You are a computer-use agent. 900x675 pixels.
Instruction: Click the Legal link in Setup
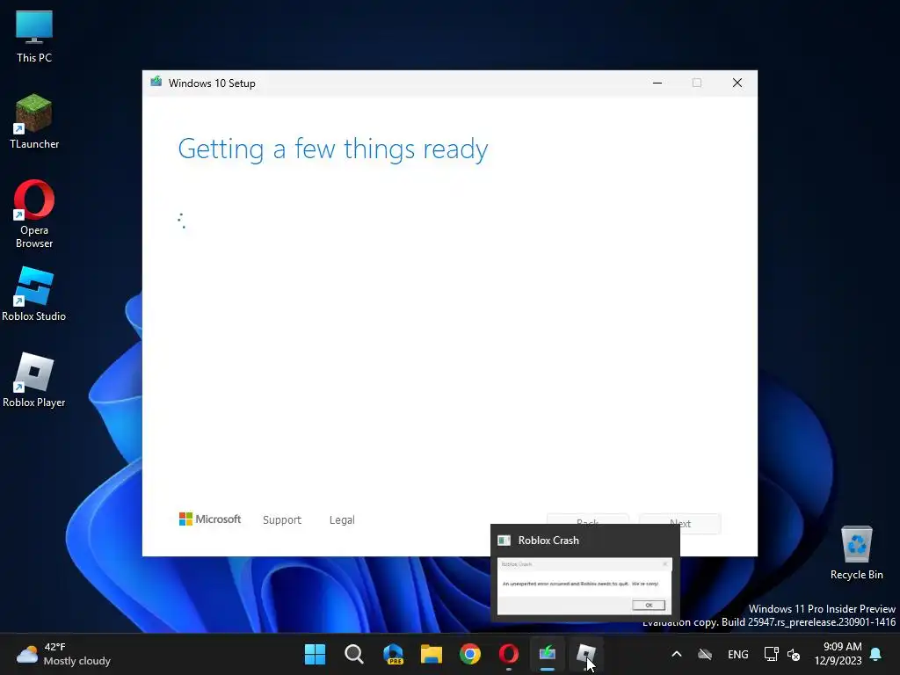point(342,520)
